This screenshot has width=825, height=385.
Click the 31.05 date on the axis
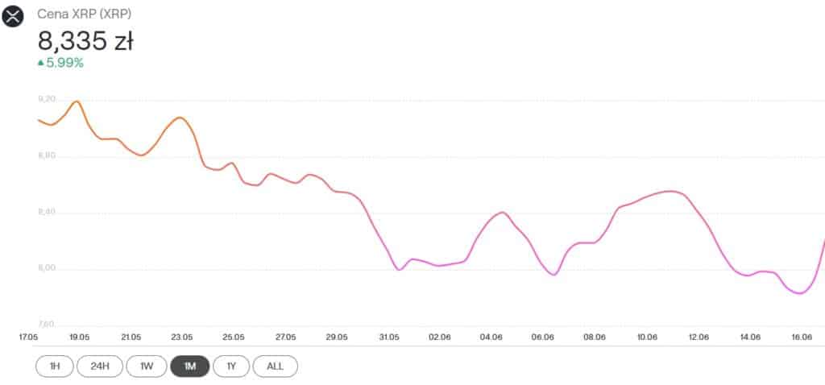tap(389, 337)
